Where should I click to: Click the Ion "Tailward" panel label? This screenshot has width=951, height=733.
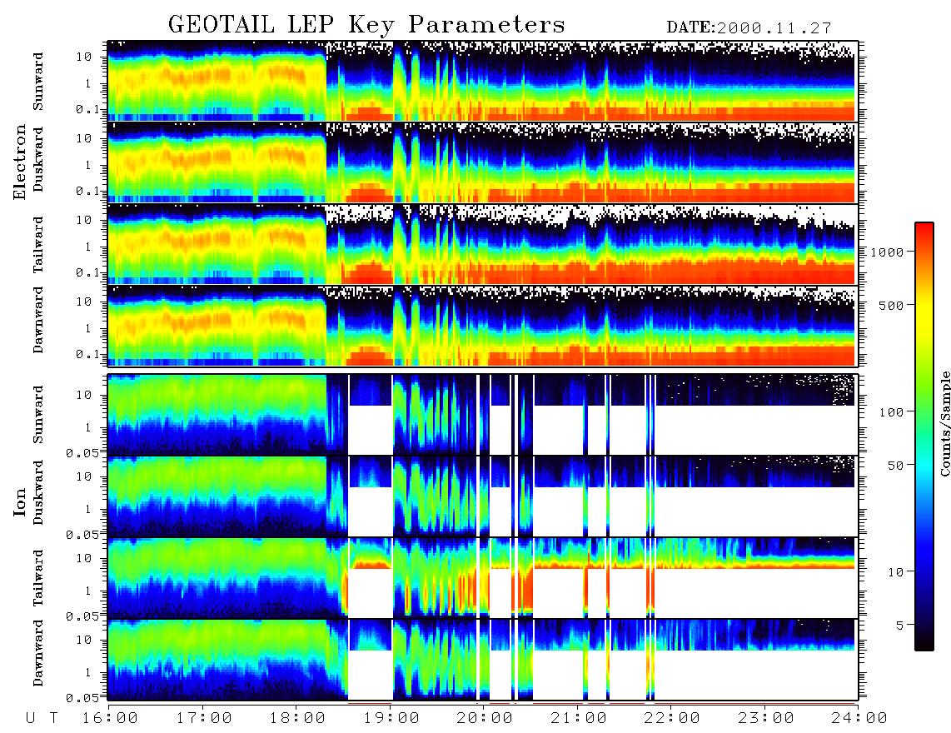(38, 578)
